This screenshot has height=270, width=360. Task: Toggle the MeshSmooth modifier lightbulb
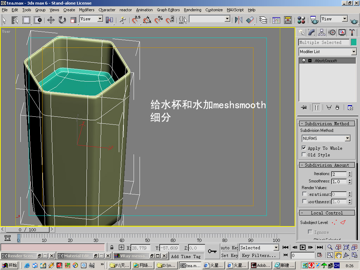coord(304,60)
